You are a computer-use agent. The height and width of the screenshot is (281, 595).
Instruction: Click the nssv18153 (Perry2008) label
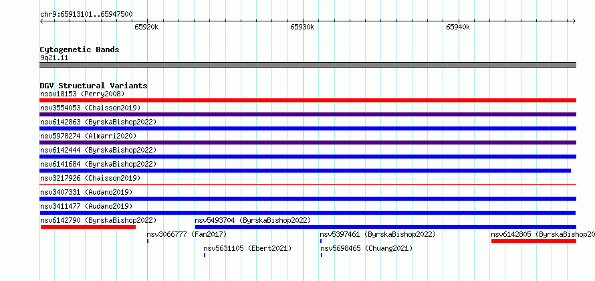(x=82, y=94)
